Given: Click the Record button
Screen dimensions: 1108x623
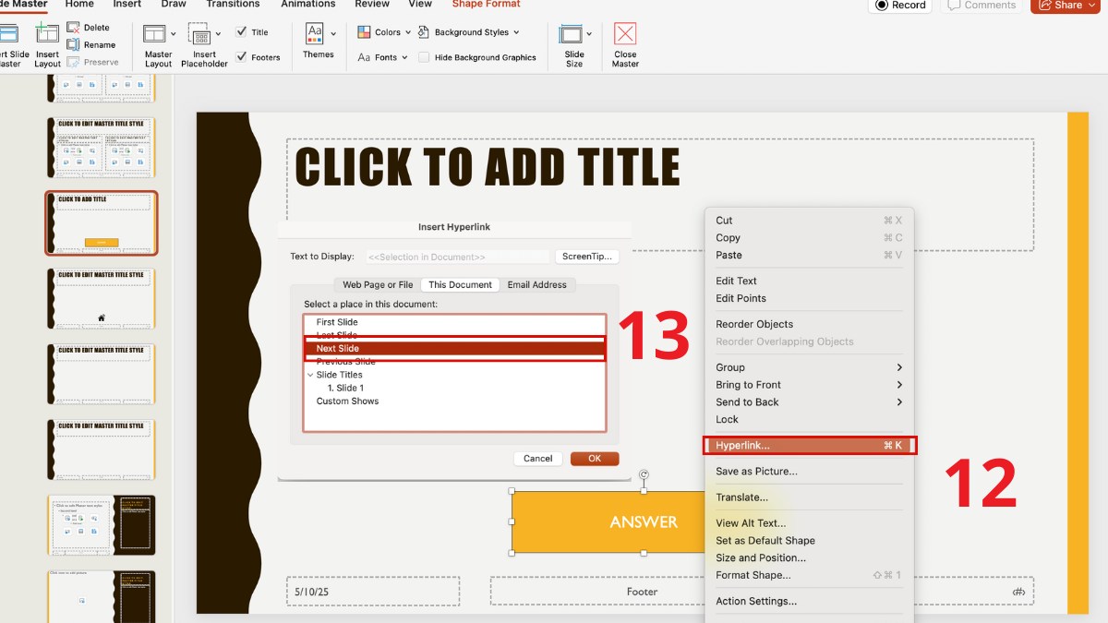Looking at the screenshot, I should coord(900,5).
